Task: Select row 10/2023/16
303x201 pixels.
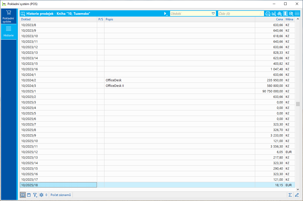Action: pos(157,69)
